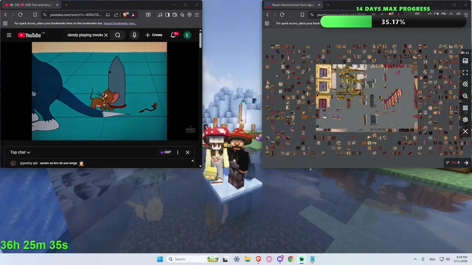Click the arrow next to puzzle counter
Screen dimensions: 472x265
coord(466,163)
